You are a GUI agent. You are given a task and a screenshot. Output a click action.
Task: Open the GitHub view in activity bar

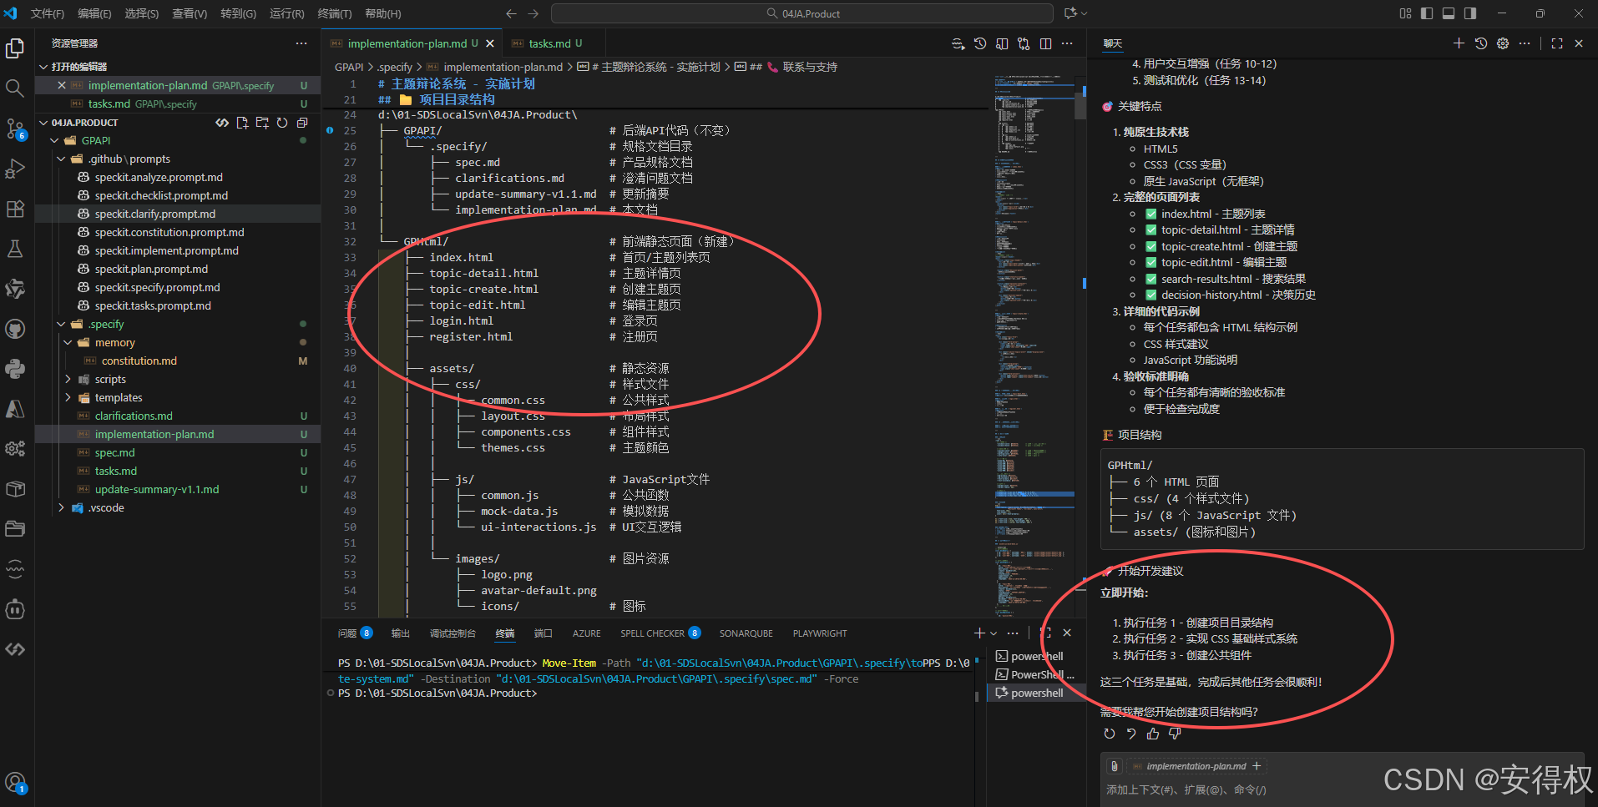pos(15,329)
